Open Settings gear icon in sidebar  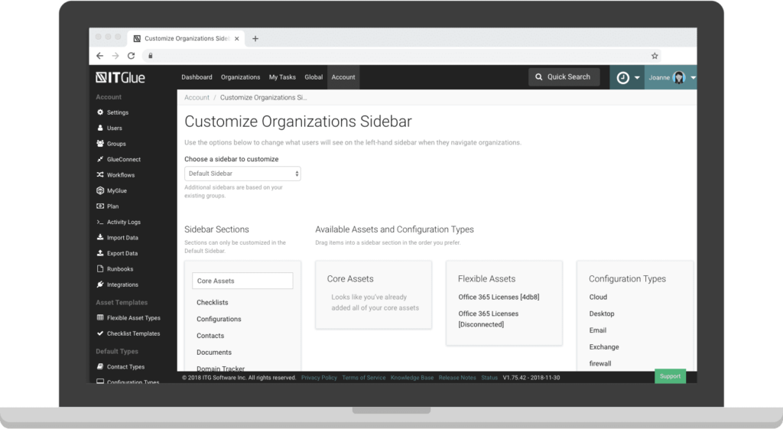pyautogui.click(x=100, y=112)
